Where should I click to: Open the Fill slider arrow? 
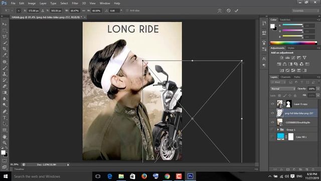click(318, 96)
